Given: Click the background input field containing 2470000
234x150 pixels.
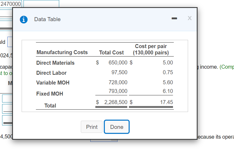Looking at the screenshot, I should click(11, 4).
